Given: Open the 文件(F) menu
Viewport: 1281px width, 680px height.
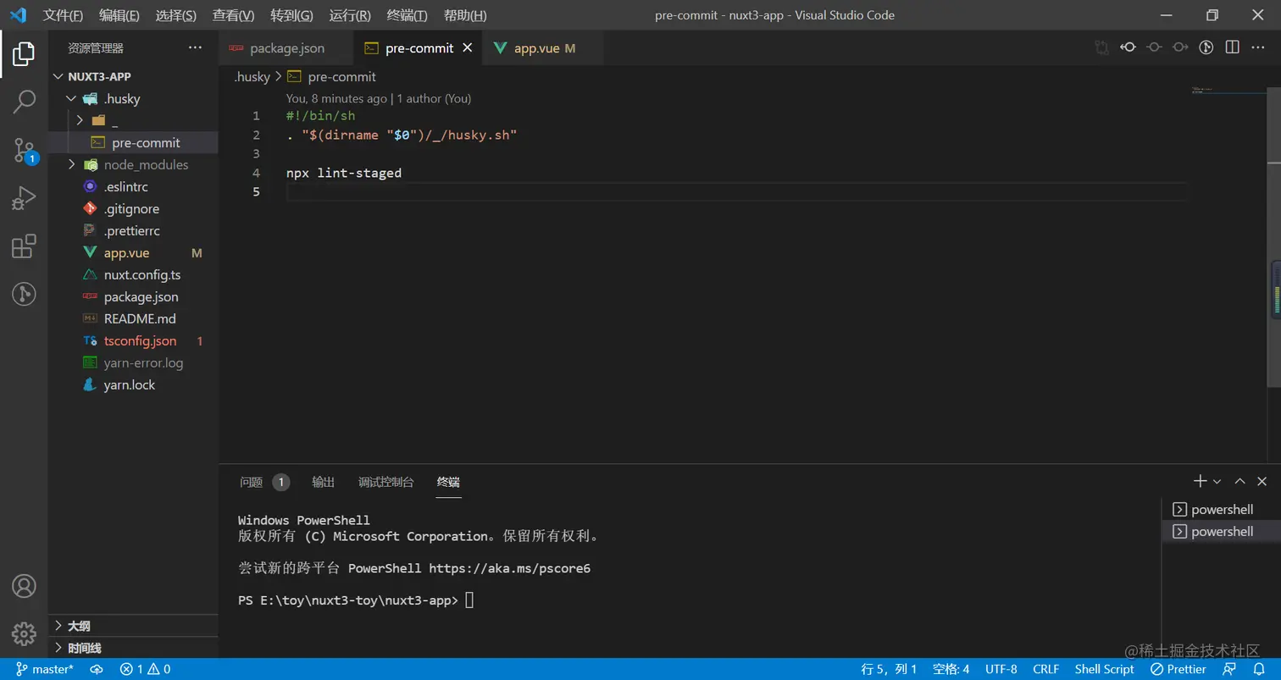Looking at the screenshot, I should tap(64, 15).
